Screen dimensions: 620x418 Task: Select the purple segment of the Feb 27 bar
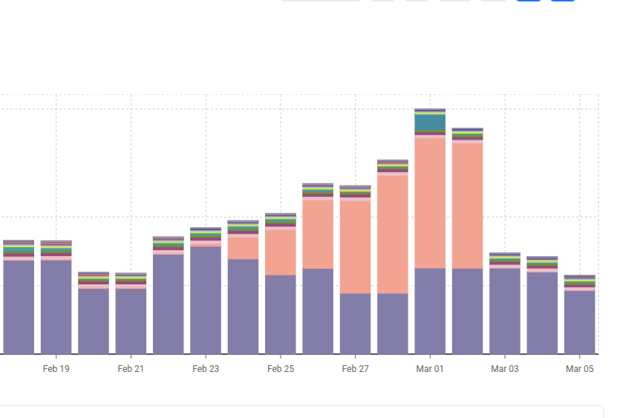[355, 323]
